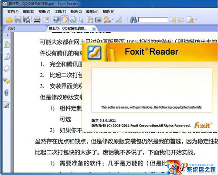The image size is (218, 175).
Task: Select the Hand tool
Action: pos(65,20)
